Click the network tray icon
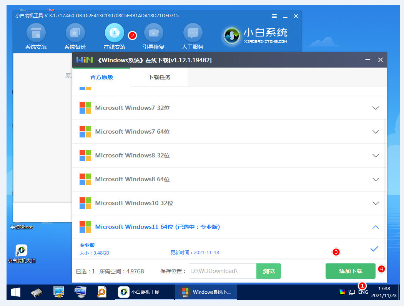 coord(352,292)
